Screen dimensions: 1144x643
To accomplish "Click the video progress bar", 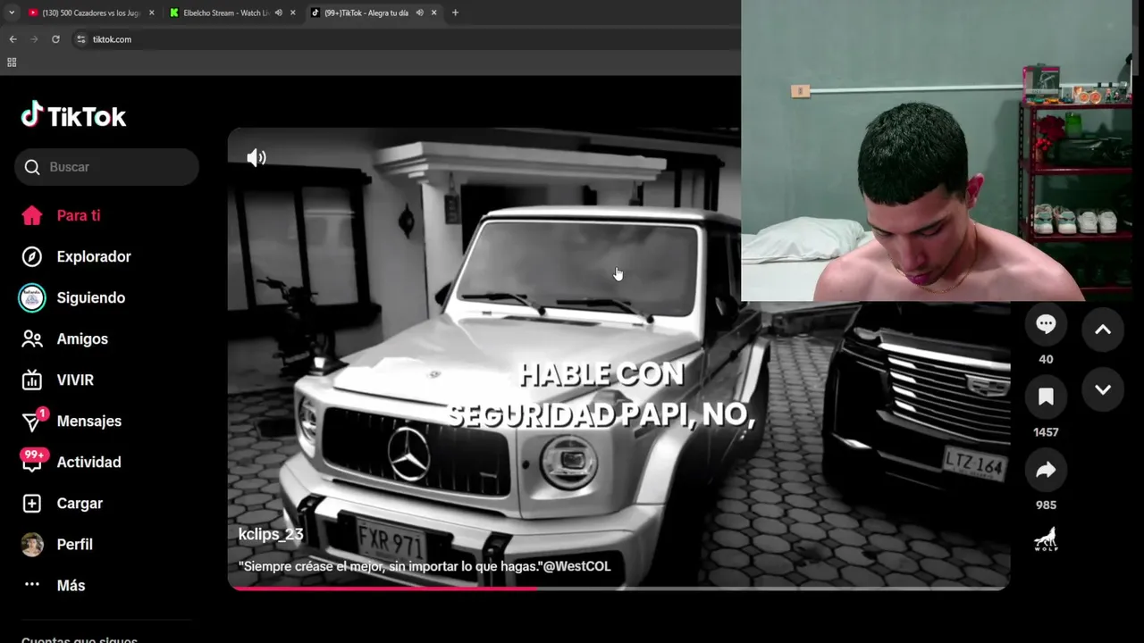I will [x=618, y=588].
